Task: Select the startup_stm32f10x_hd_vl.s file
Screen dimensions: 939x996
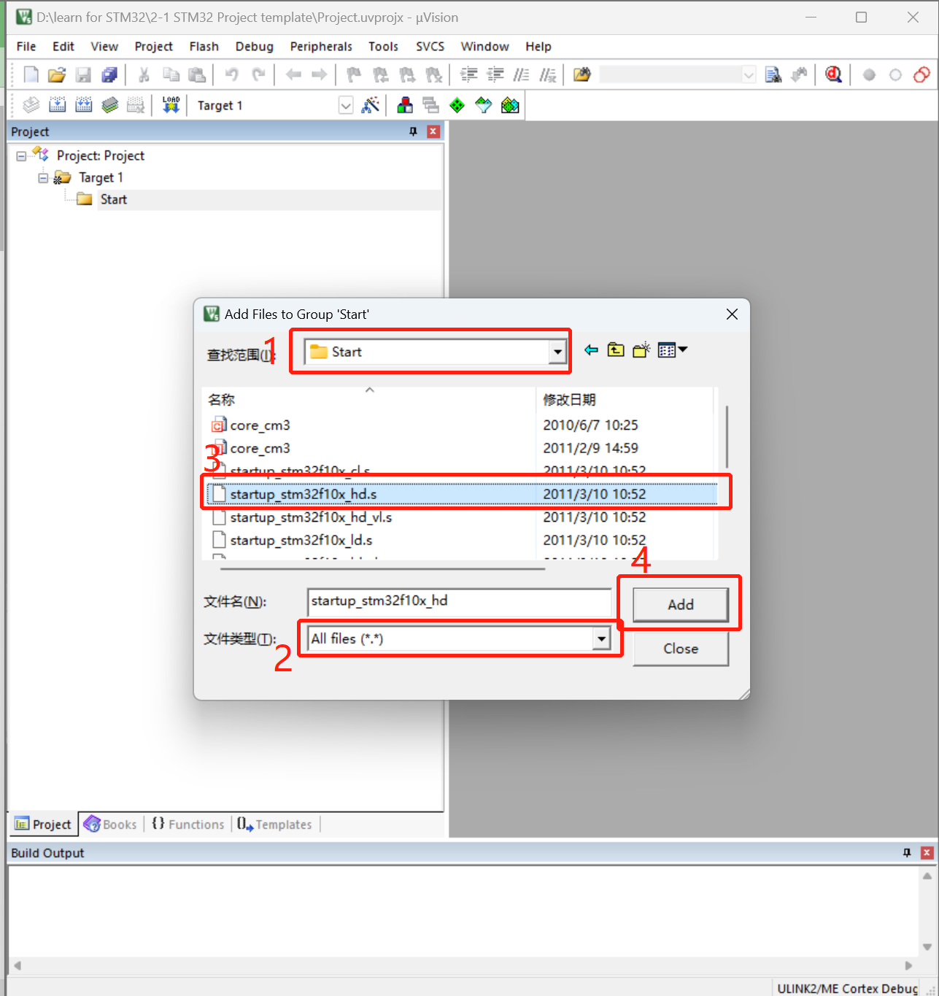Action: [461, 517]
